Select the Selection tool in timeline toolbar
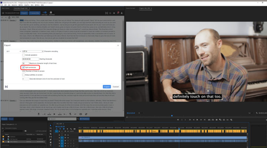Image resolution: width=267 pixels, height=148 pixels. point(50,125)
